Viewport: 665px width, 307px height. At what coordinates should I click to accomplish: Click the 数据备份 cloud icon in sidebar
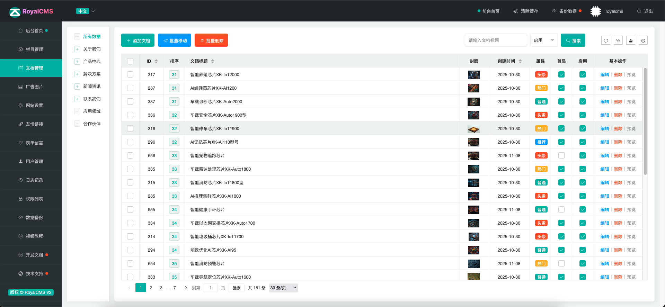21,217
